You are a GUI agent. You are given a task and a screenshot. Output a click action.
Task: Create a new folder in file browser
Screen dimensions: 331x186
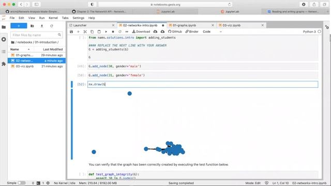click(x=32, y=26)
